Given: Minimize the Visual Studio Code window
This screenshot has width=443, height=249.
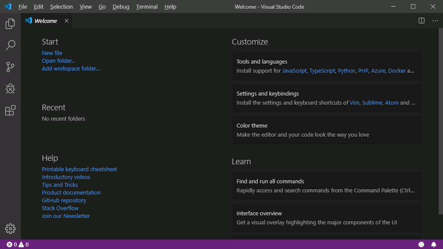Looking at the screenshot, I should click(x=393, y=6).
